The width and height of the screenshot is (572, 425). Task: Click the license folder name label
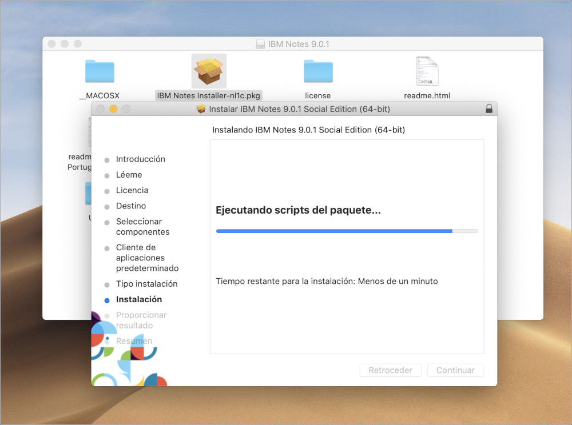[317, 95]
